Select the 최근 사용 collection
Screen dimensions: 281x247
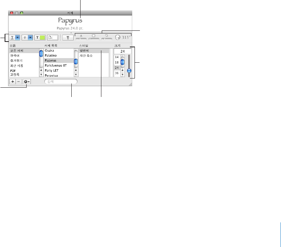(24, 66)
